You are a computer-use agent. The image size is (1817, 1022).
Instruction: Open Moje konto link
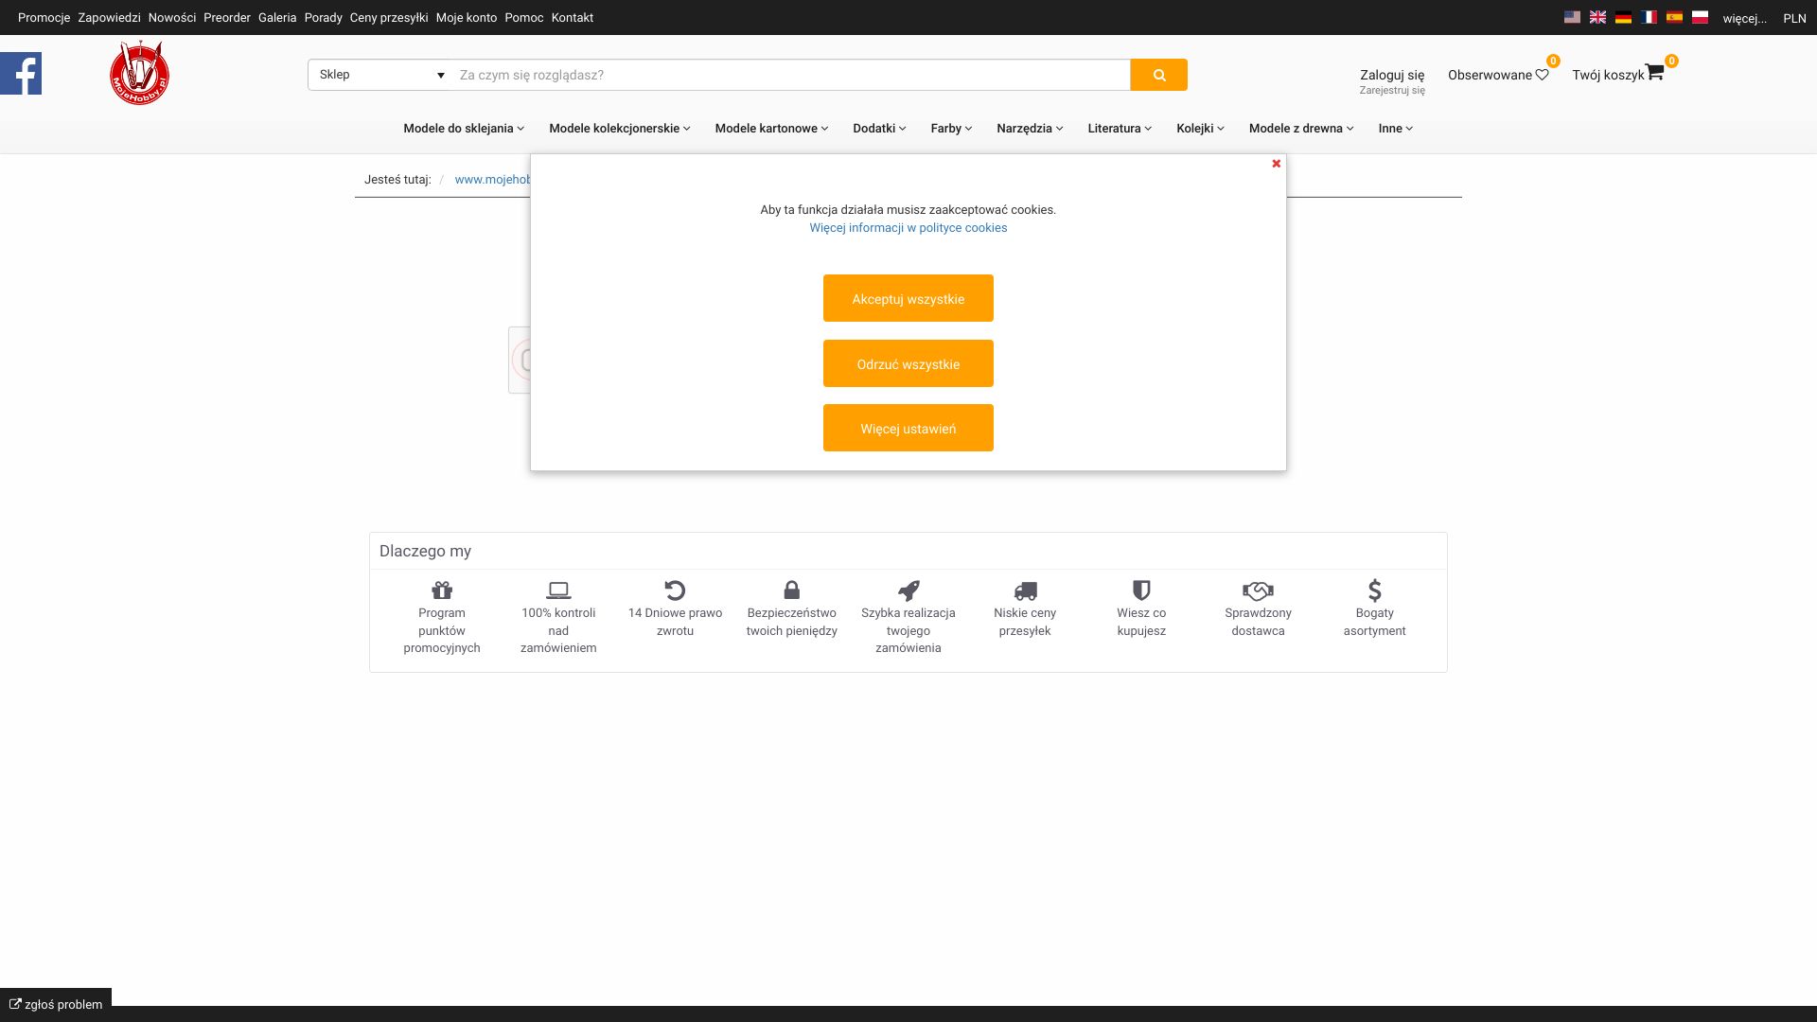(x=467, y=18)
